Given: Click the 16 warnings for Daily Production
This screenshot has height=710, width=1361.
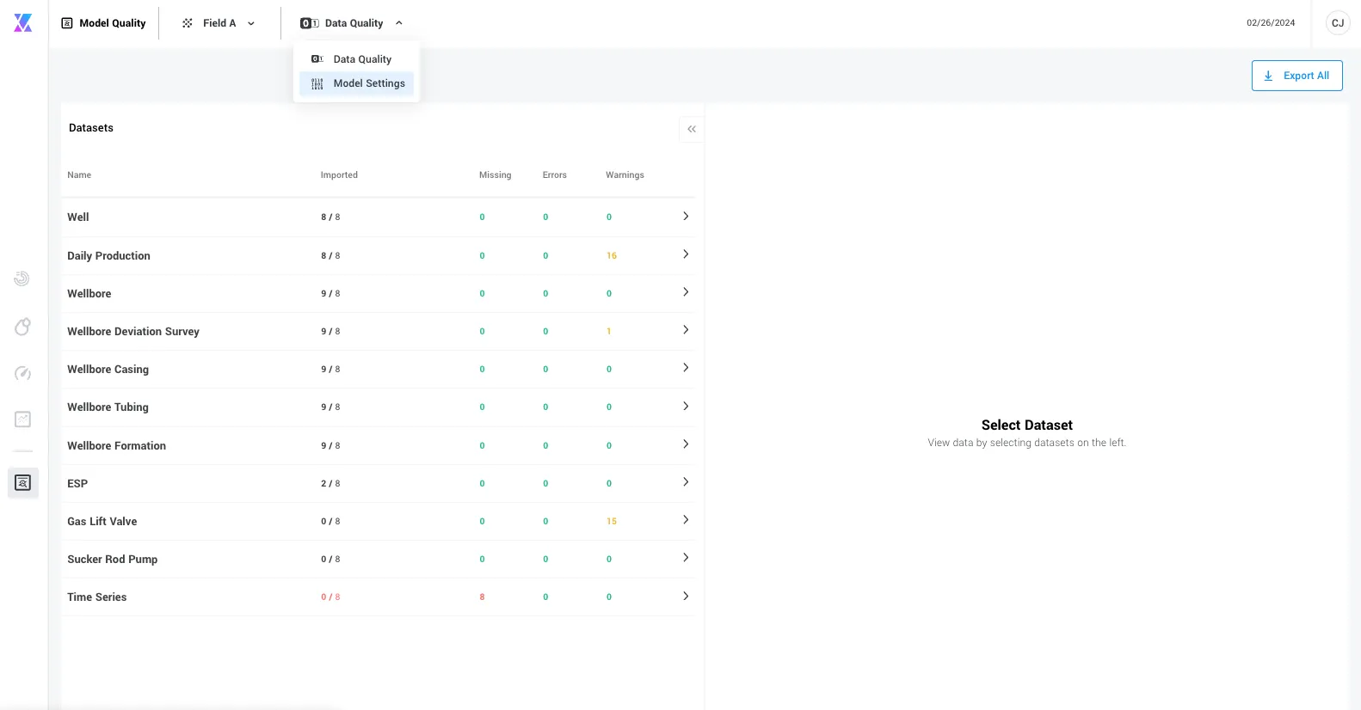Looking at the screenshot, I should coord(612,256).
